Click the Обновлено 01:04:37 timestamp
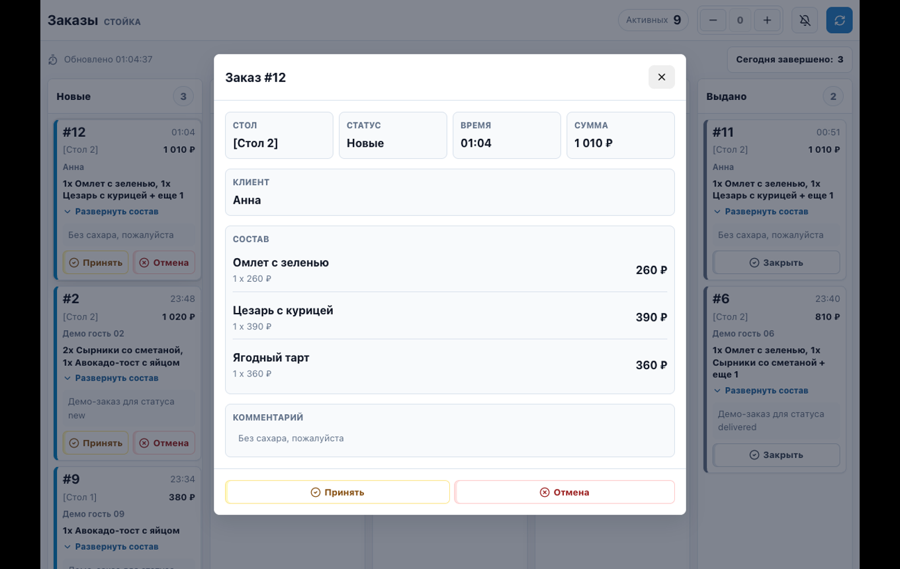 click(x=109, y=60)
